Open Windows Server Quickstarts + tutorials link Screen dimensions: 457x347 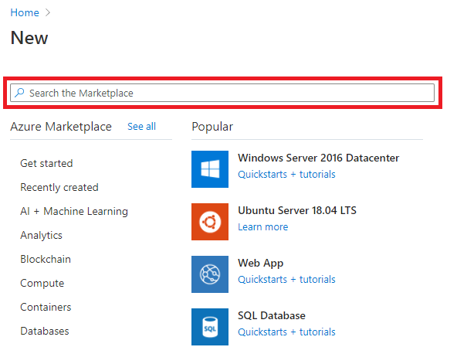coord(287,174)
